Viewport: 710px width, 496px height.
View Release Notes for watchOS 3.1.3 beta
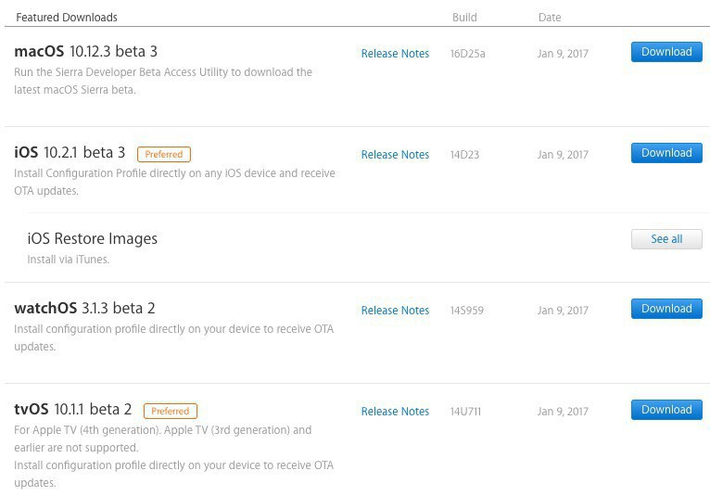(395, 311)
